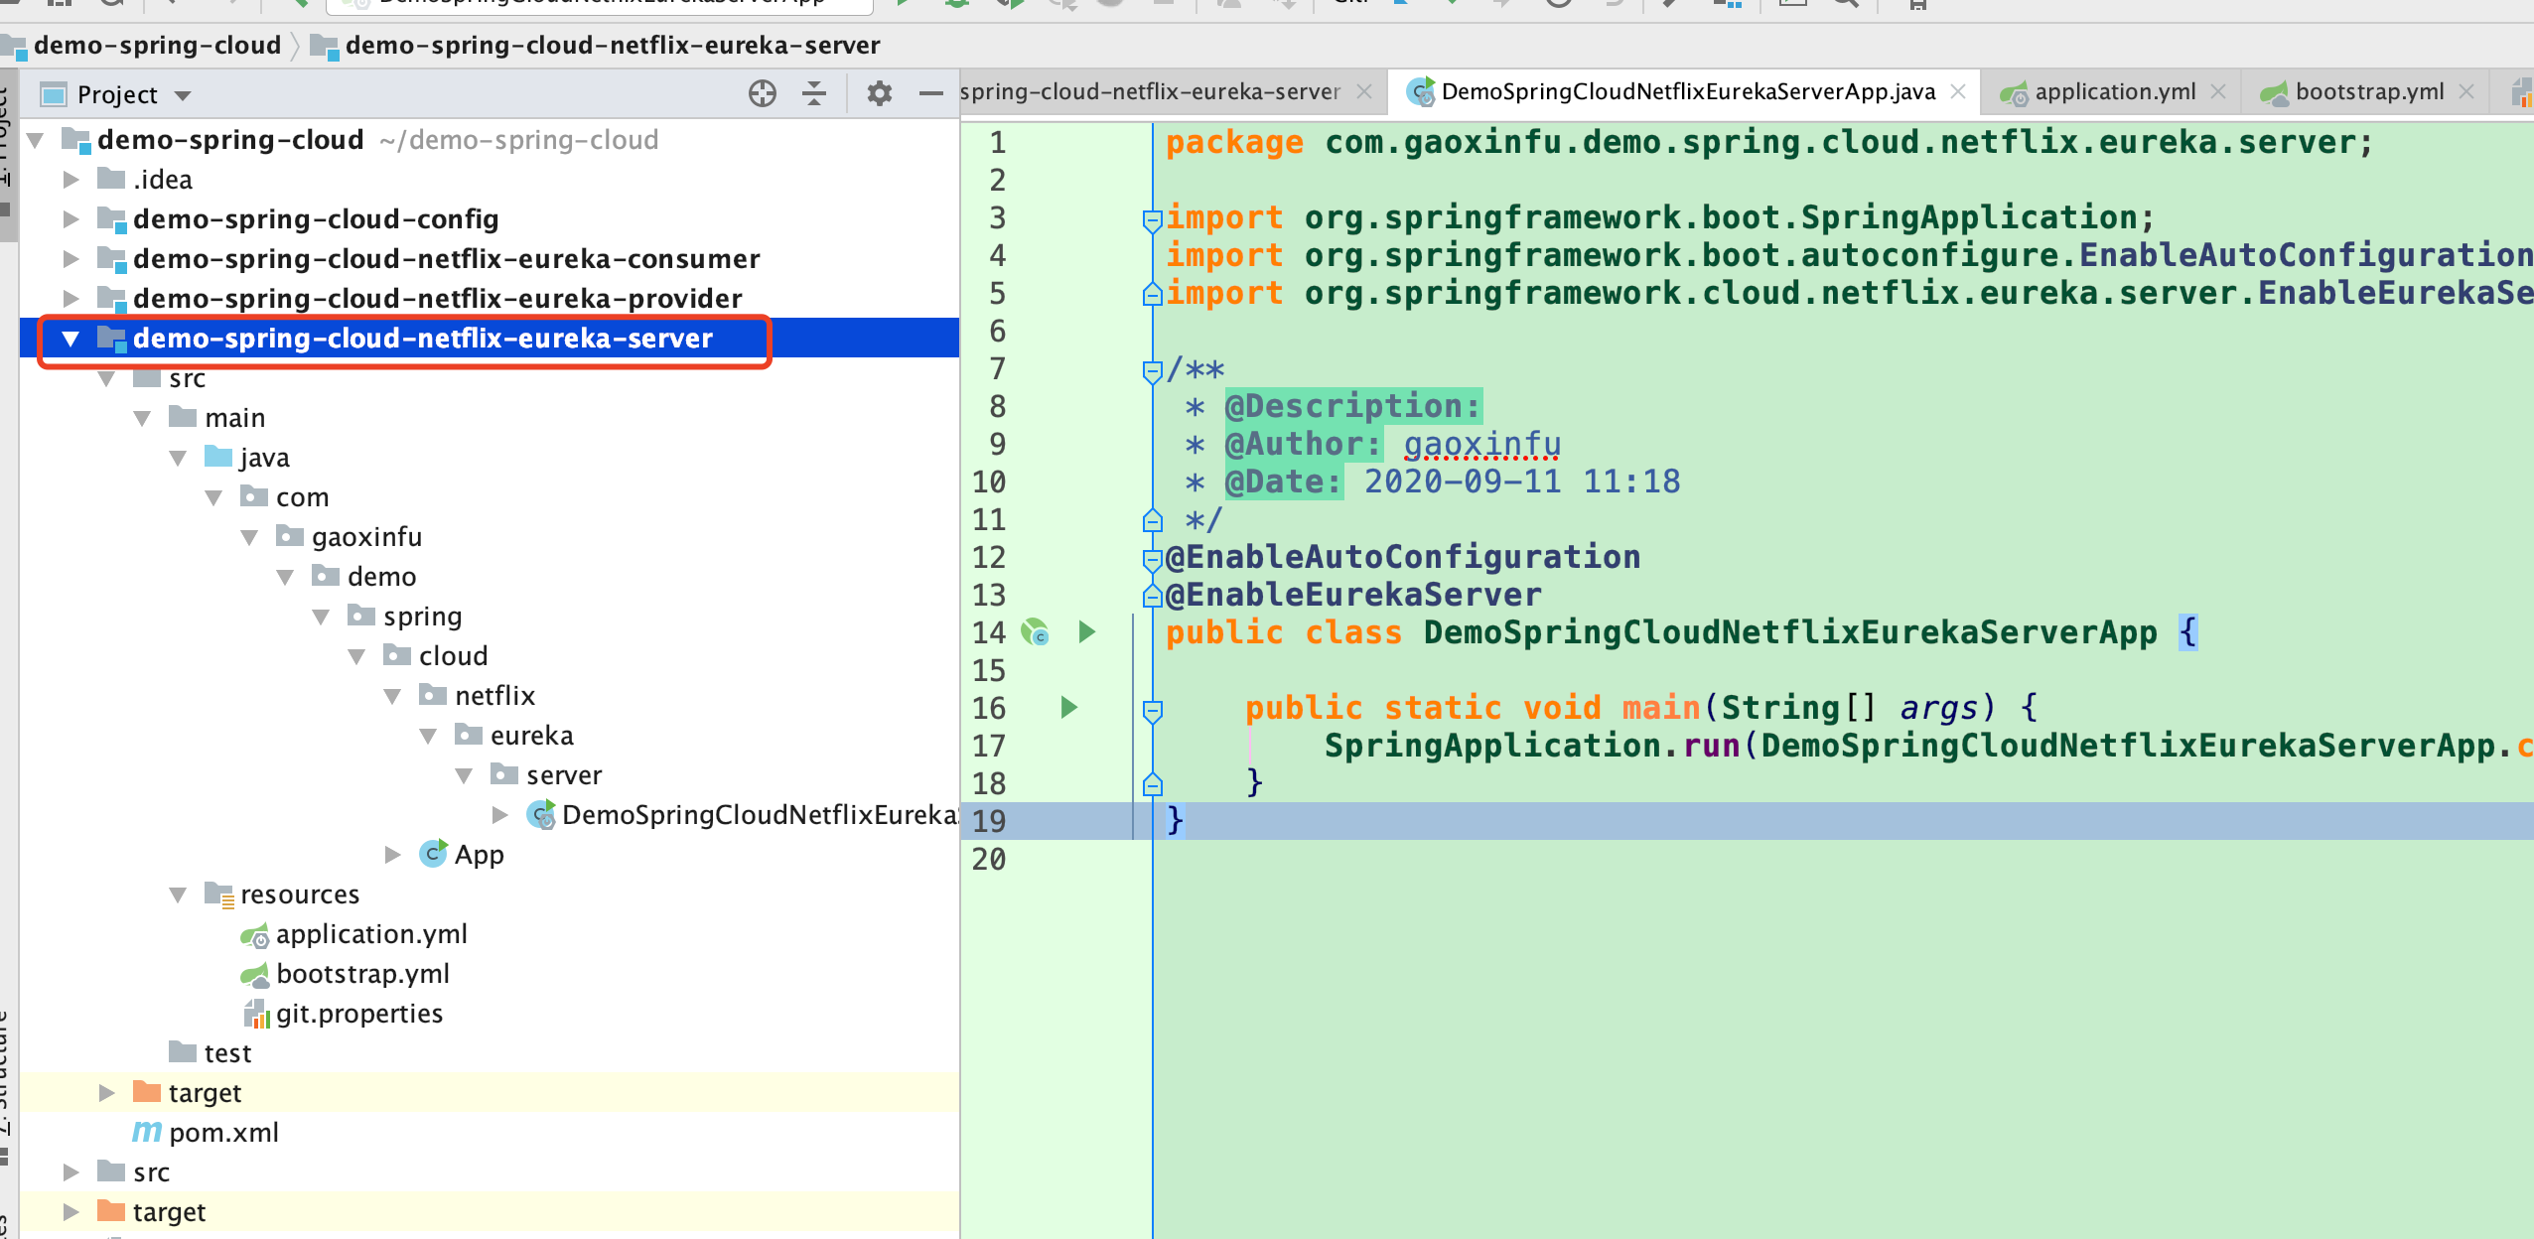This screenshot has height=1239, width=2534.
Task: Select the App class in tree
Action: click(x=479, y=855)
